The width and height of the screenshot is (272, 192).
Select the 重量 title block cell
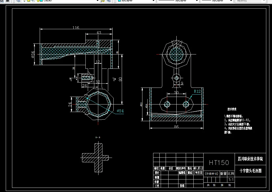click(223, 174)
